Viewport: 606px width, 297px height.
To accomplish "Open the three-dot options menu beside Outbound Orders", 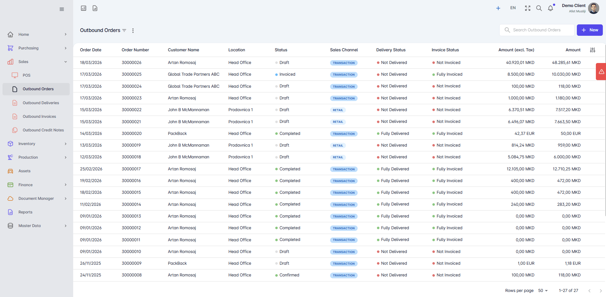I will tap(133, 31).
